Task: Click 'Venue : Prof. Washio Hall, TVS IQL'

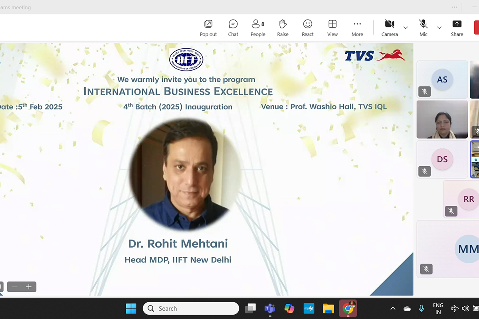Action: pyautogui.click(x=324, y=106)
